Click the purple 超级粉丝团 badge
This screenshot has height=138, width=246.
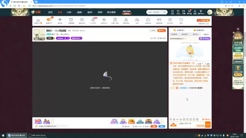[76, 38]
